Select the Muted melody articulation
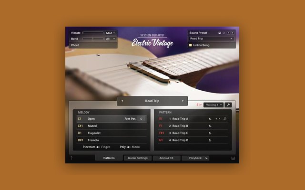Screen dimensions: 305x190 [x=112, y=126]
